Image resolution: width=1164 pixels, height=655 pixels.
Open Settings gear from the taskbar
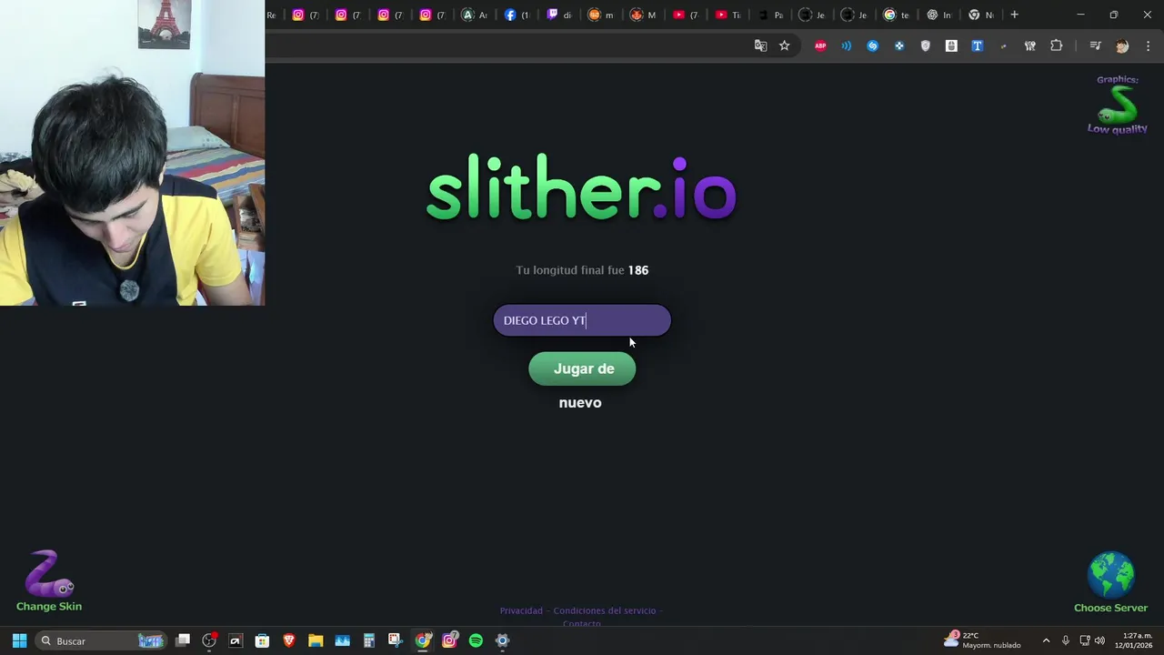(x=502, y=640)
